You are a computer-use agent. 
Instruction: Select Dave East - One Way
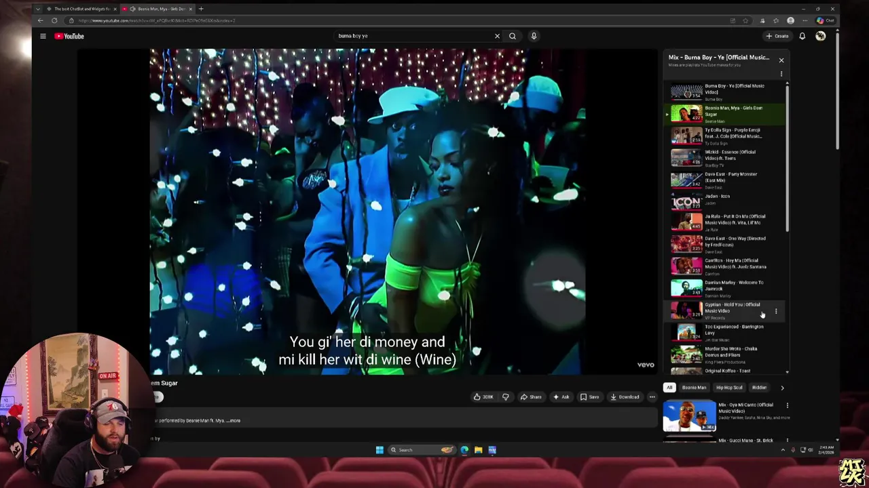click(x=725, y=244)
